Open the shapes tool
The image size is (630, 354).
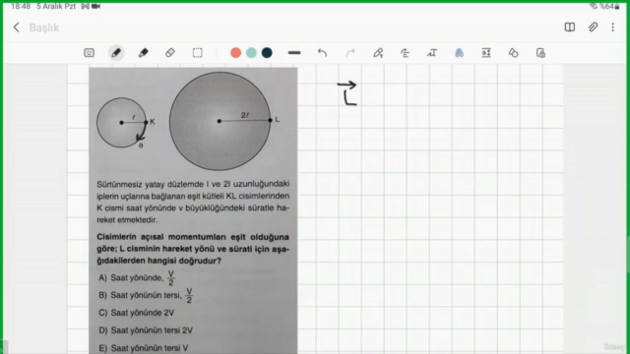pyautogui.click(x=513, y=52)
